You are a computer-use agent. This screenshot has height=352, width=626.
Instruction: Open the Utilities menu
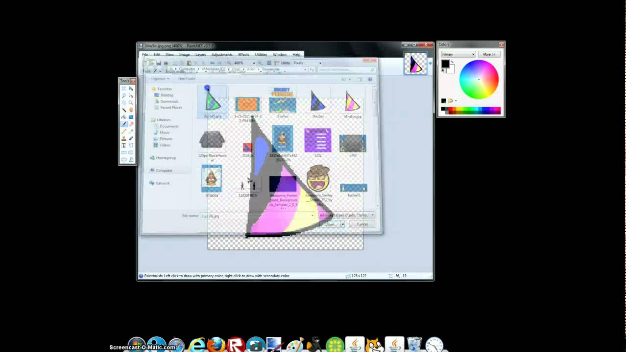click(x=261, y=54)
